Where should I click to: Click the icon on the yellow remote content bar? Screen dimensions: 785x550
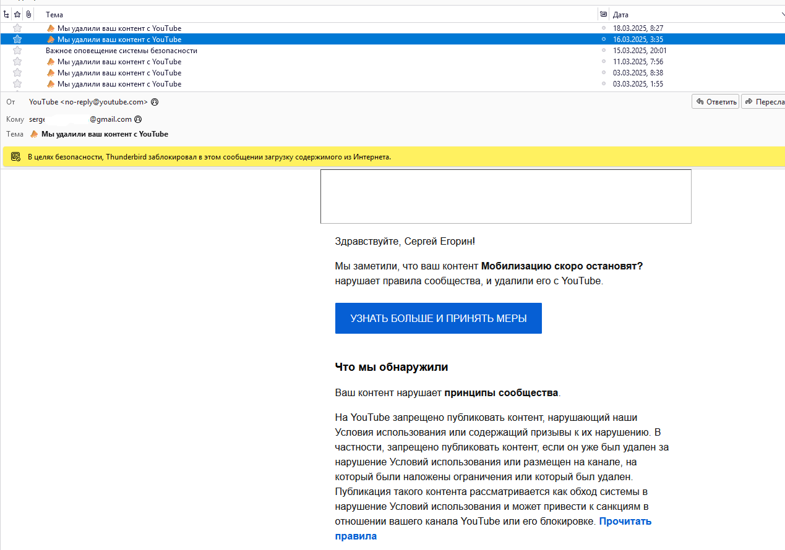coord(15,157)
